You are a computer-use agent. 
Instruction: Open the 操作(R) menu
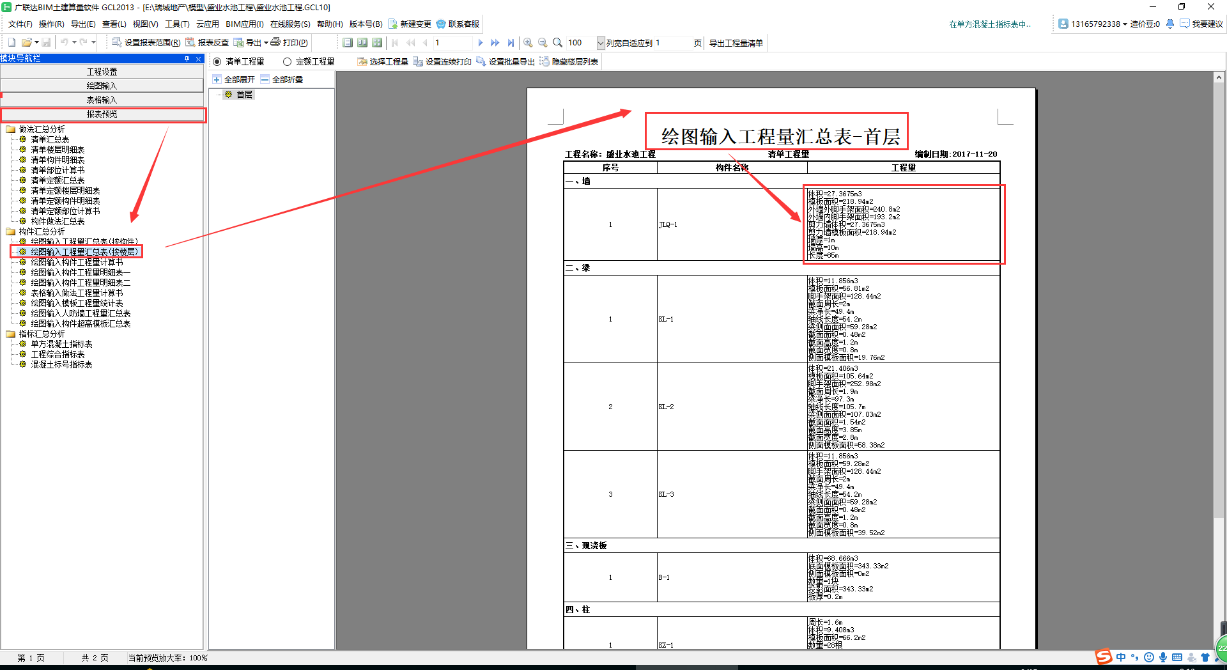51,24
